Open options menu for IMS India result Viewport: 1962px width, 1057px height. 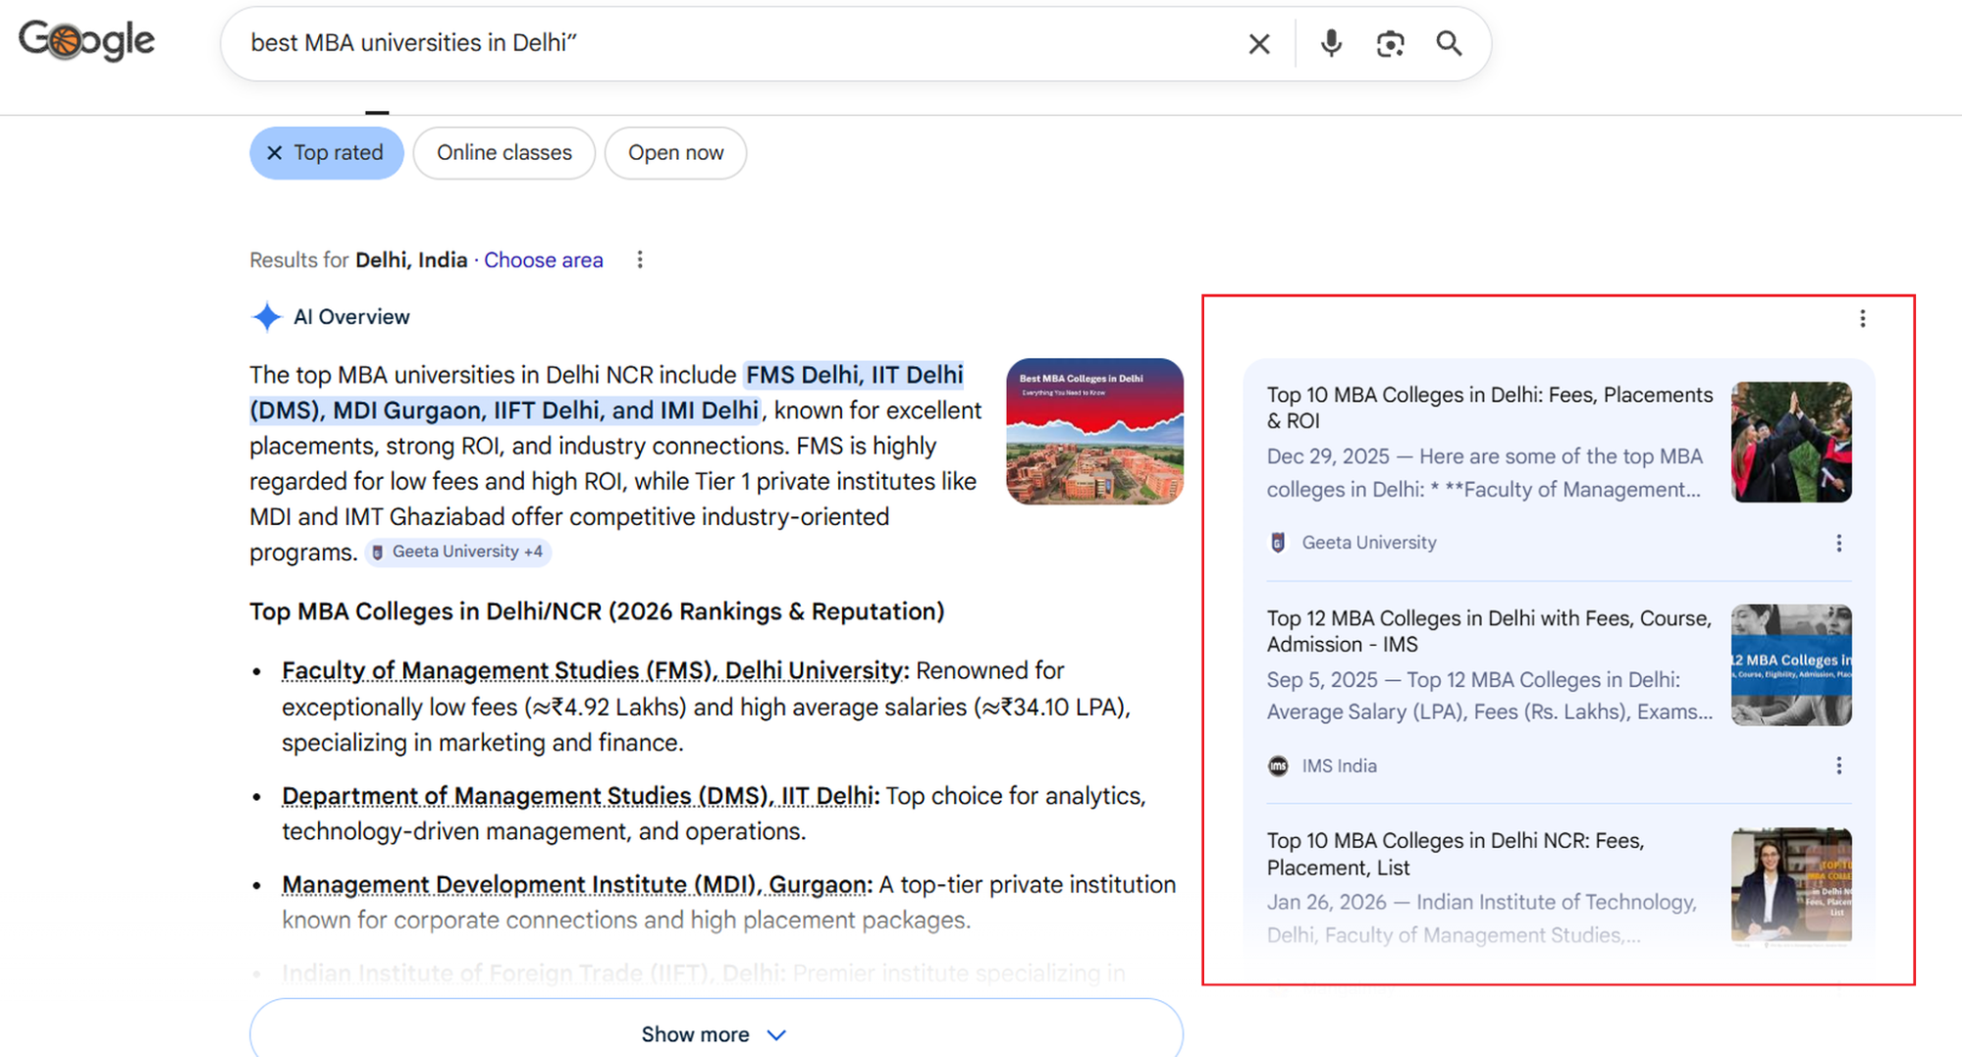[1839, 765]
